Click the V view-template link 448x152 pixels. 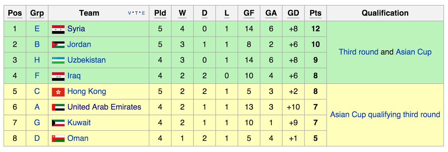click(129, 13)
